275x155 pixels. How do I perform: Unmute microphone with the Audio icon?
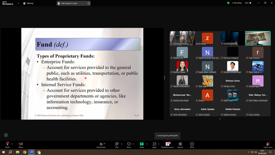(x=8, y=145)
